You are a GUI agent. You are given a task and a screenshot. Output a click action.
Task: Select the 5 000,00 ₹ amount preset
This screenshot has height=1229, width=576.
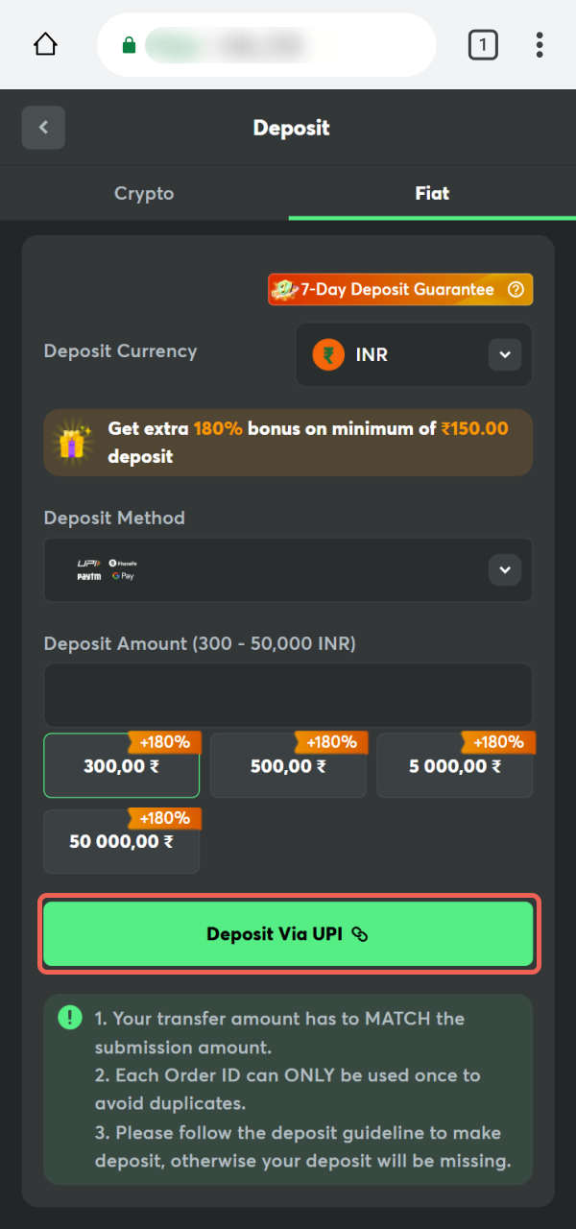point(454,765)
